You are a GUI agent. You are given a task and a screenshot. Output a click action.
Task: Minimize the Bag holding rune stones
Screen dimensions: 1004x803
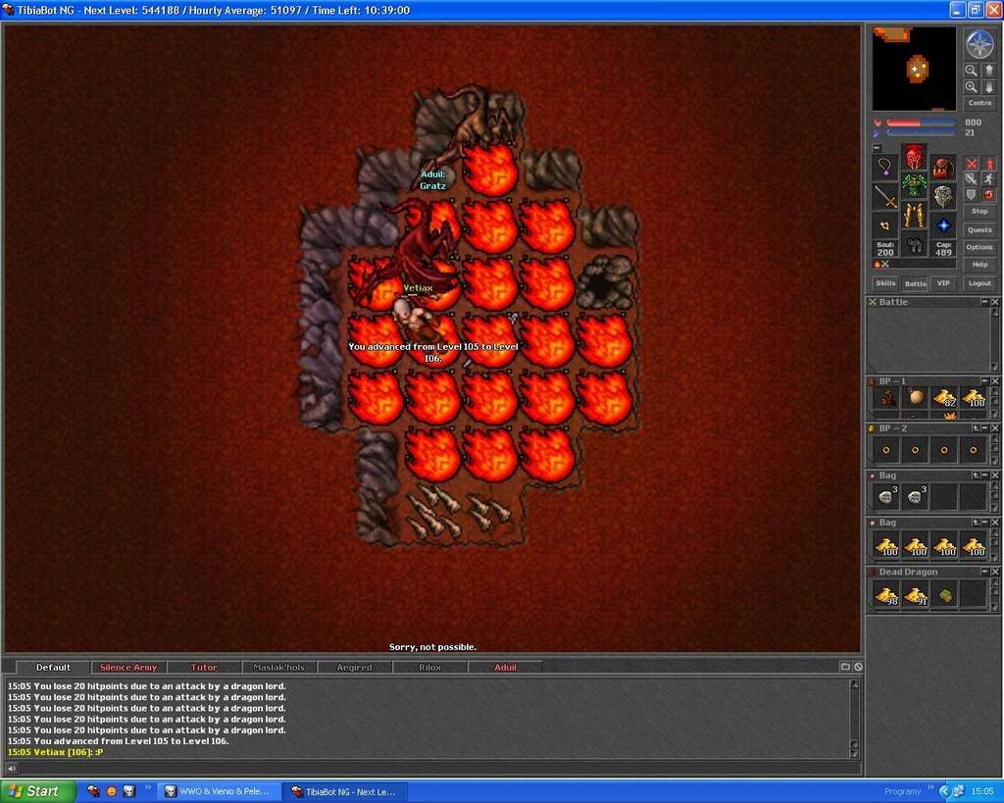984,476
